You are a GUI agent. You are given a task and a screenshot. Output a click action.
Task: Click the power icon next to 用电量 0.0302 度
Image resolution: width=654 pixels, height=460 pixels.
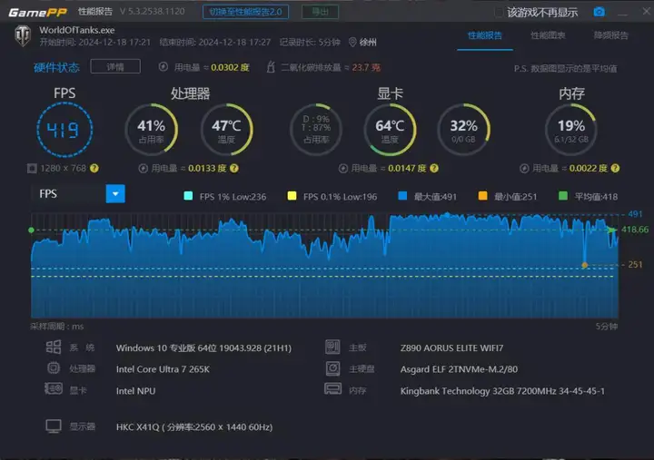[163, 66]
